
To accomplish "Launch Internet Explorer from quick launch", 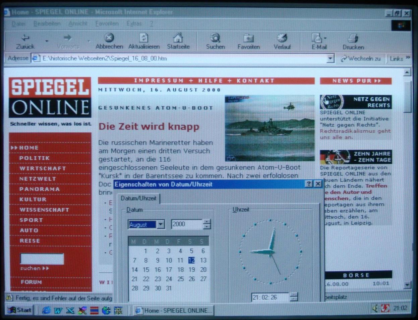I will pos(47,310).
